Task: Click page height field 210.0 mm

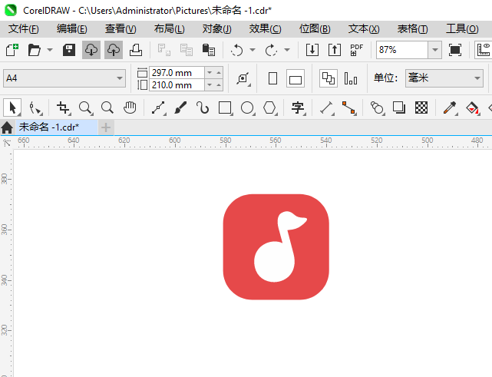Action: click(x=177, y=85)
